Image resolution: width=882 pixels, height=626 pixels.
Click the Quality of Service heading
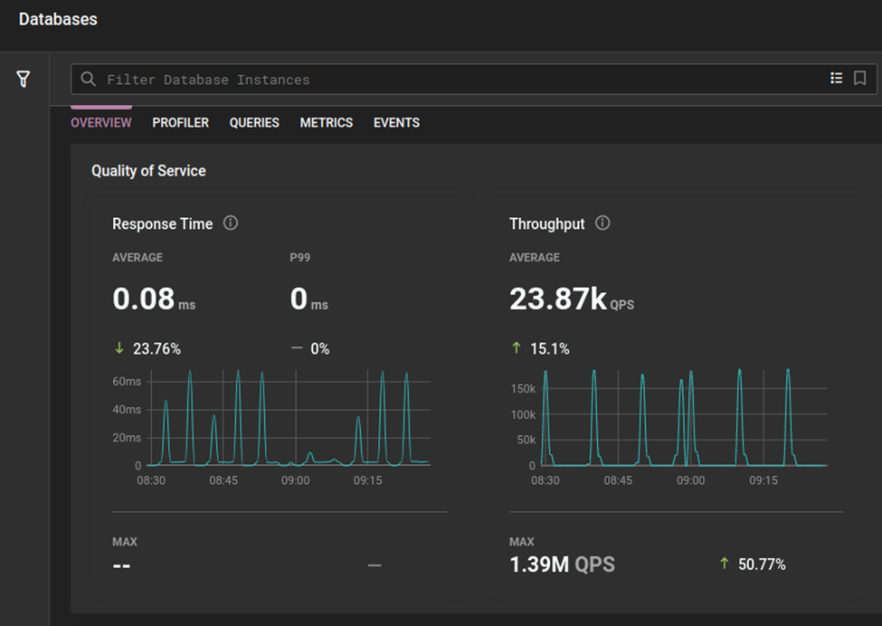point(148,170)
